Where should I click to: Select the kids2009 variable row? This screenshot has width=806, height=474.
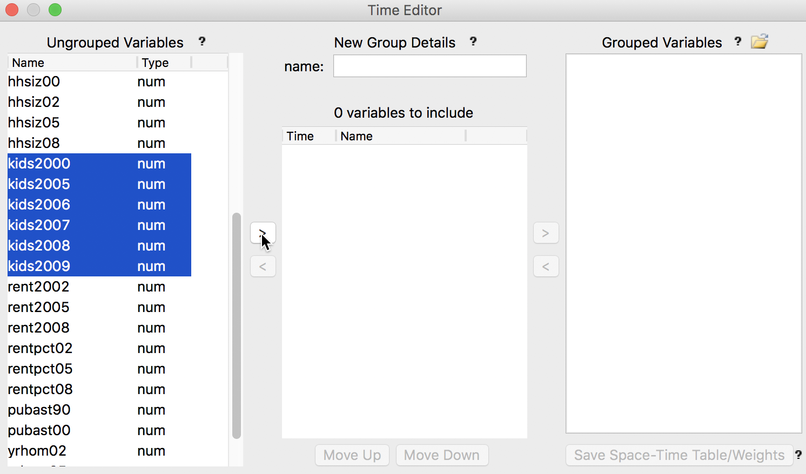tap(99, 266)
